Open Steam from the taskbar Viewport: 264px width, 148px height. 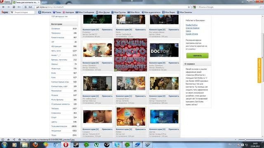(x=76, y=145)
